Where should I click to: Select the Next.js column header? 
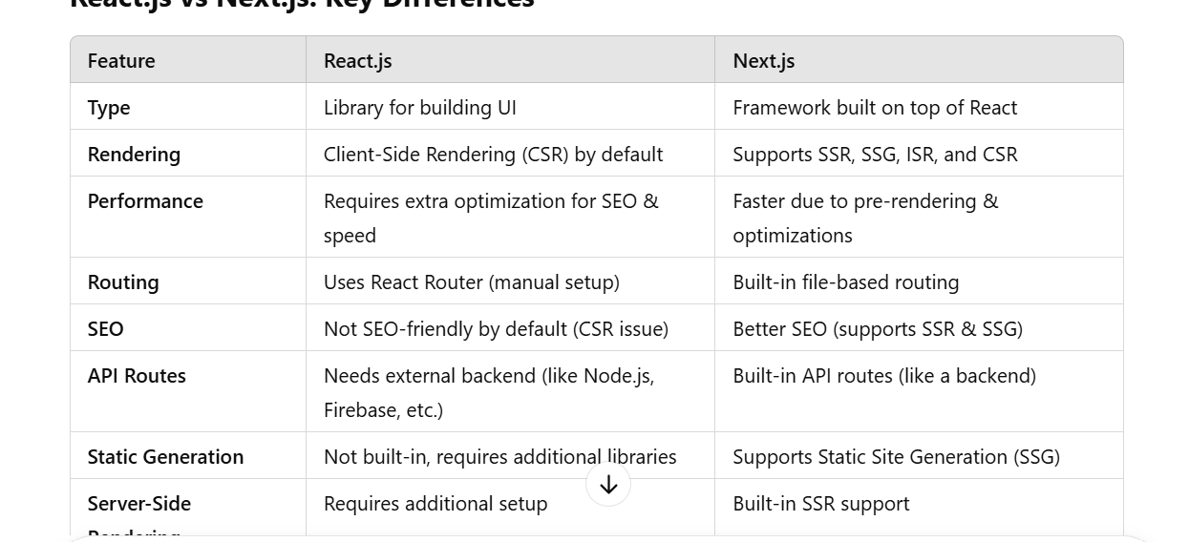tap(764, 61)
